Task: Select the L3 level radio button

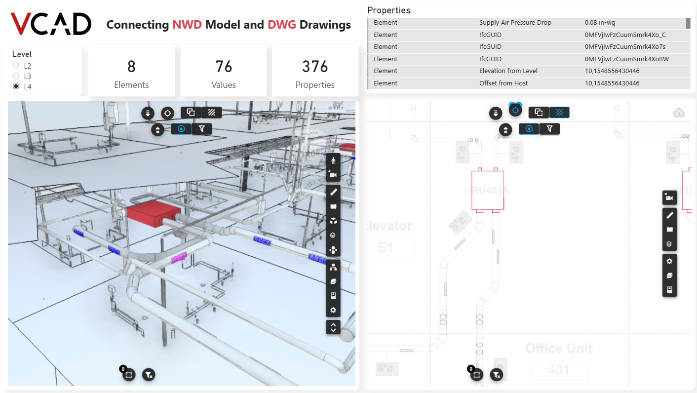Action: pos(16,76)
